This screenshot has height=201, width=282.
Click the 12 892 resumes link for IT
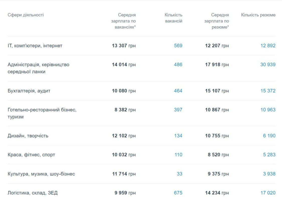tap(268, 46)
